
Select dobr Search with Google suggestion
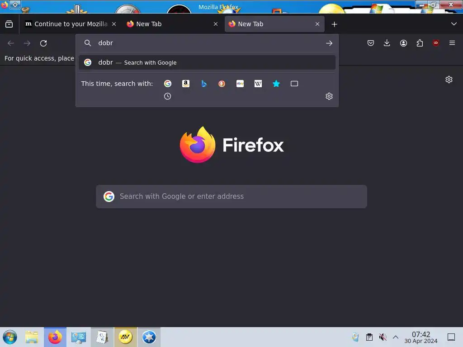[207, 62]
